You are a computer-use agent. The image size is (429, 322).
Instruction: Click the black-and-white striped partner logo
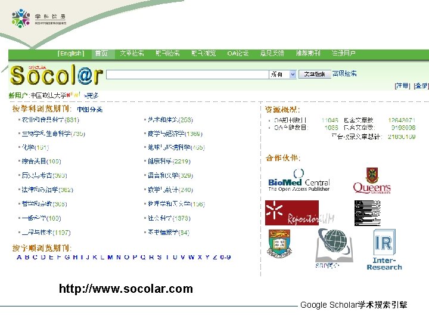(x=368, y=213)
